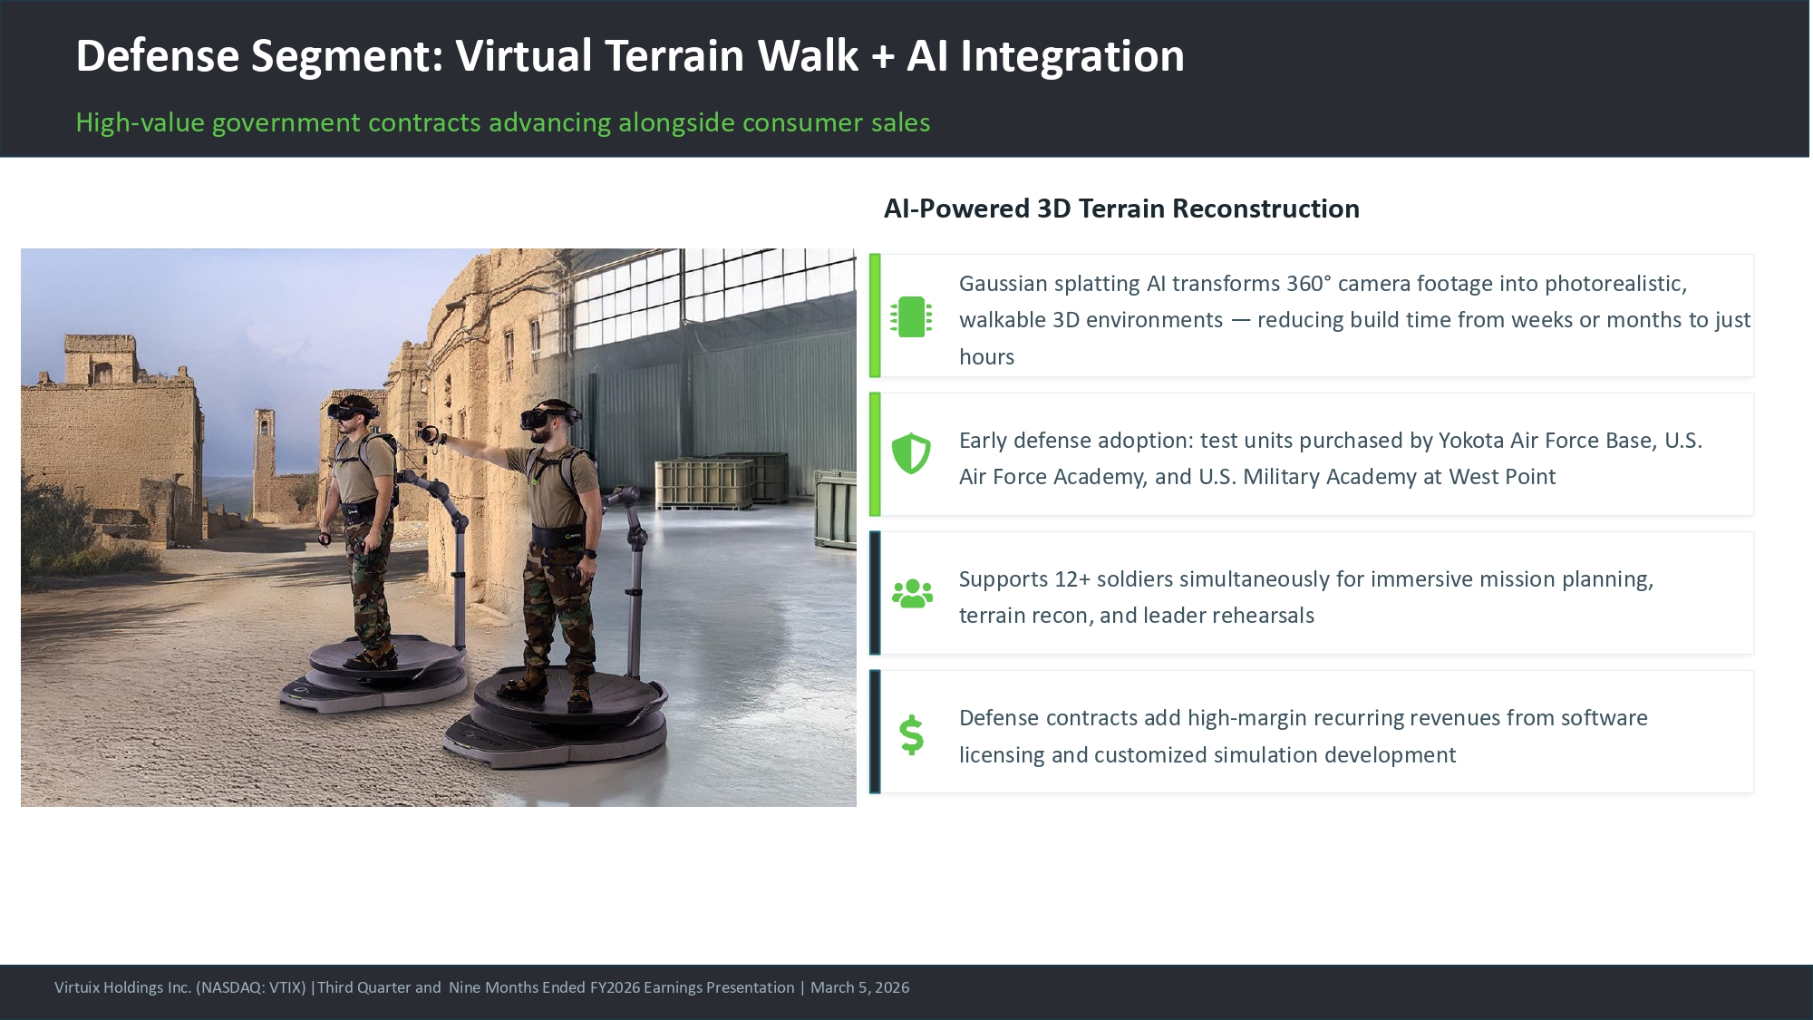Click the AI-Powered 3D Terrain Reconstruction heading
This screenshot has height=1020, width=1813.
click(x=1121, y=209)
